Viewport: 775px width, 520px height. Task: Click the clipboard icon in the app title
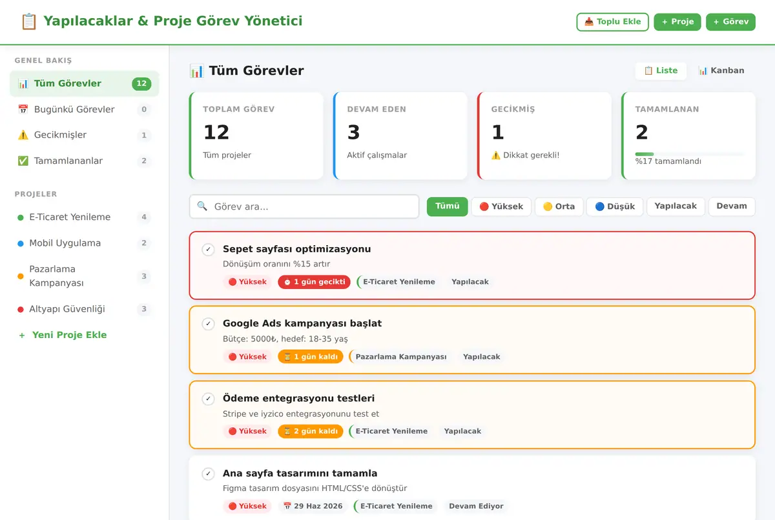coord(29,21)
